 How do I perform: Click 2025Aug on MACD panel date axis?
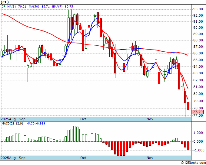(8, 158)
